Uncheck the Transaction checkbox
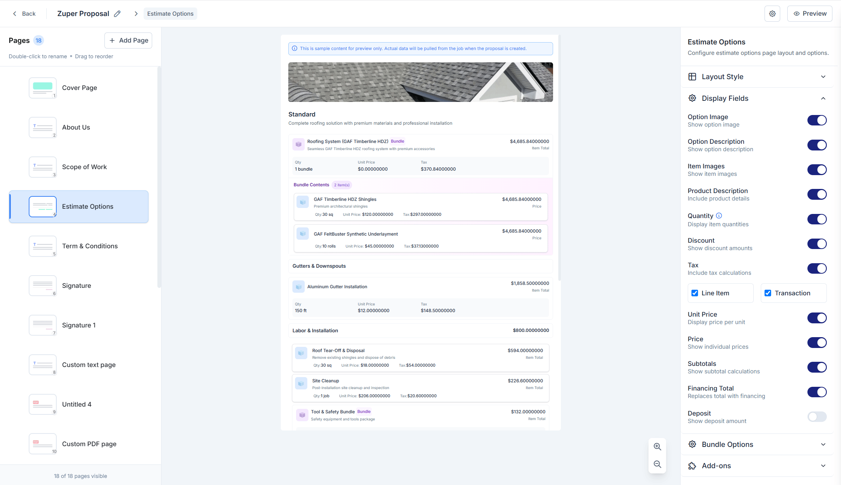This screenshot has width=841, height=485. click(768, 293)
